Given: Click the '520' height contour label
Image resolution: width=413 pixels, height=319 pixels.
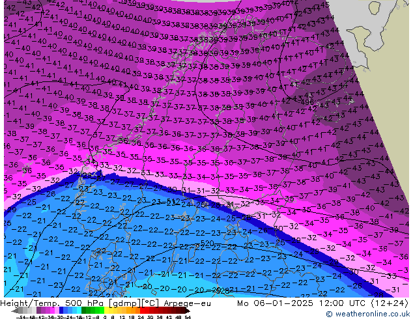Looking at the screenshot, I should tap(207, 243).
